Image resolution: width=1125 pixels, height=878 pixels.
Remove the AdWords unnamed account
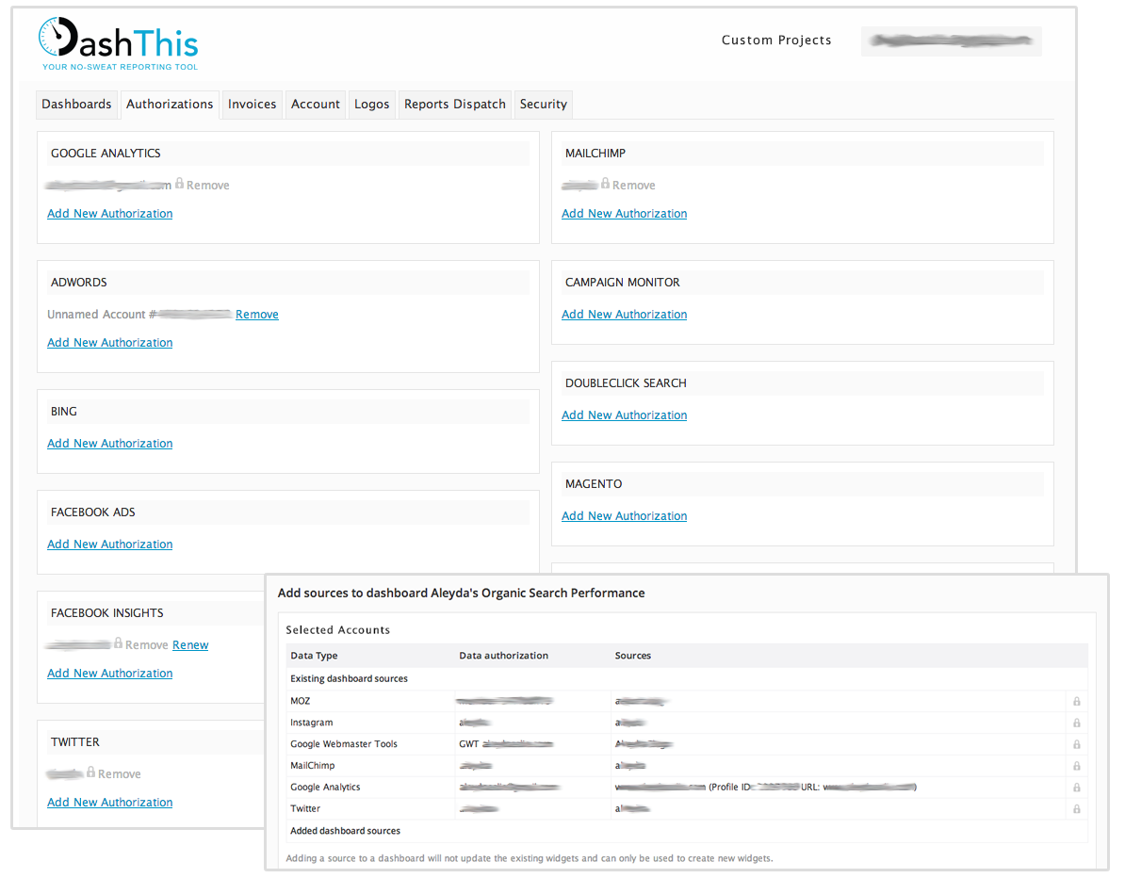(x=257, y=315)
